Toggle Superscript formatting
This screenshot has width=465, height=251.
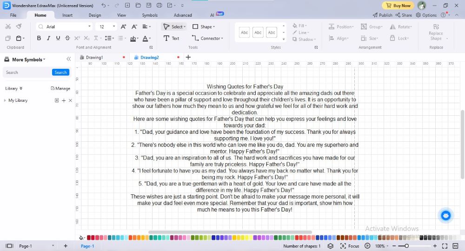77,38
